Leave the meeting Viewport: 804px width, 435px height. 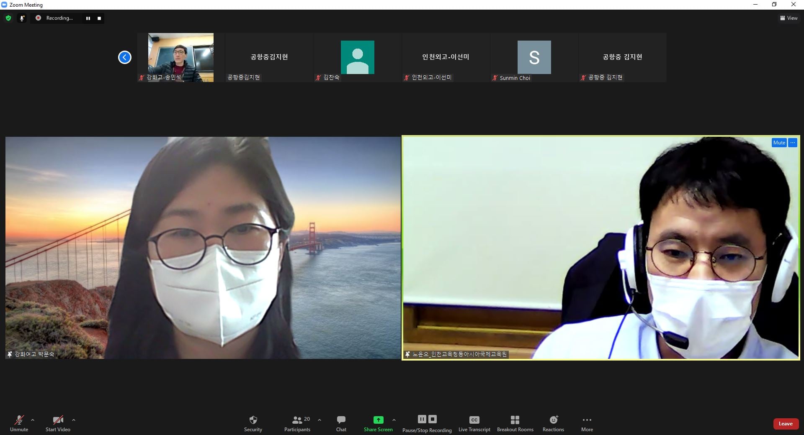point(785,424)
